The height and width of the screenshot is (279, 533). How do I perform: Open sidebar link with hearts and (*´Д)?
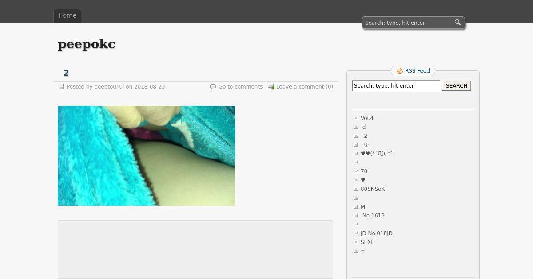pos(378,154)
